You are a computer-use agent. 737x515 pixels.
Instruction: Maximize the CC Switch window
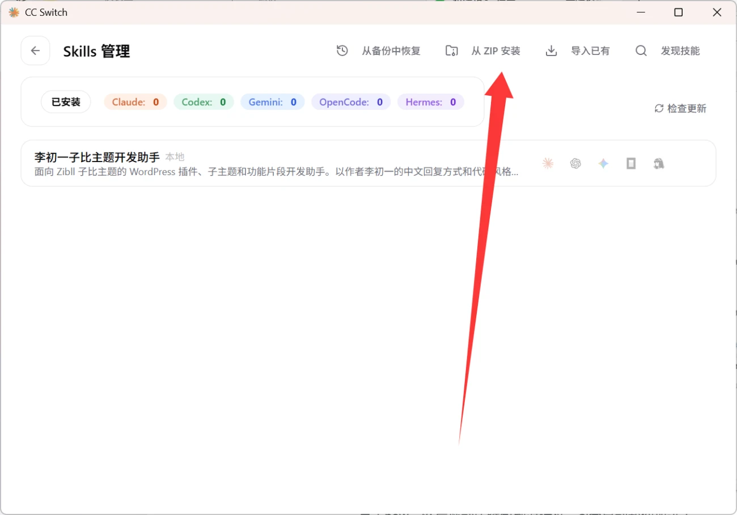click(678, 12)
